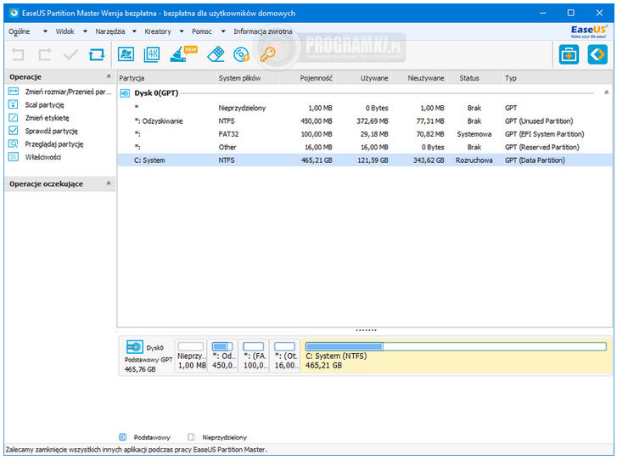Select *: (Ot. 16,00.. block in disk map
The height and width of the screenshot is (460, 617).
pos(285,356)
